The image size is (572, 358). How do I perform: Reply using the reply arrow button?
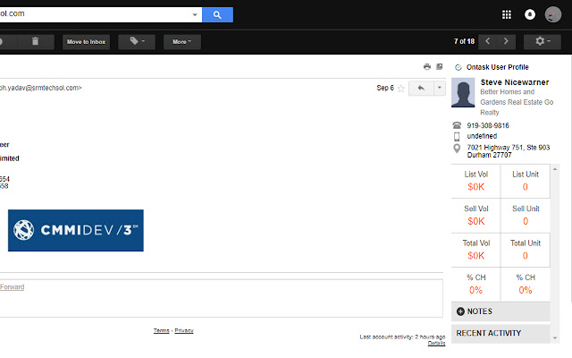[x=421, y=88]
